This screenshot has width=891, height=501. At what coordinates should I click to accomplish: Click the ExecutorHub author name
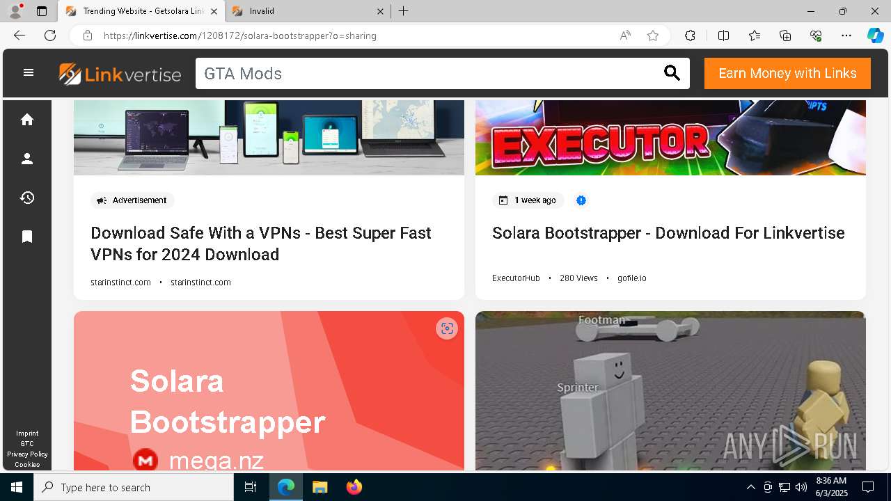[516, 278]
